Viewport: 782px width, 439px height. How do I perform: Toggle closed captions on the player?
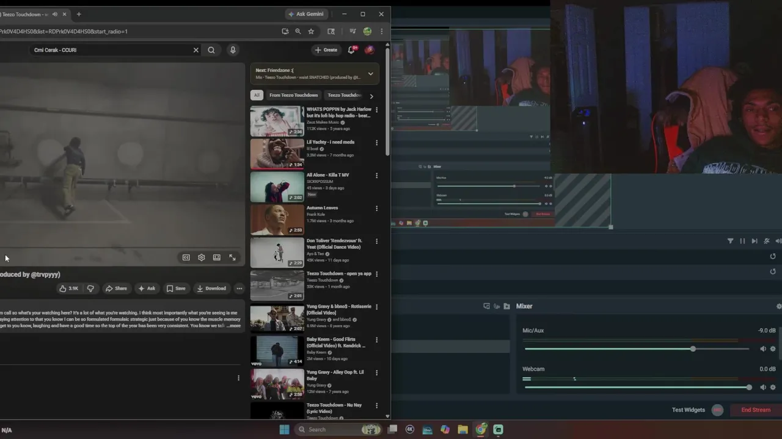click(x=186, y=257)
